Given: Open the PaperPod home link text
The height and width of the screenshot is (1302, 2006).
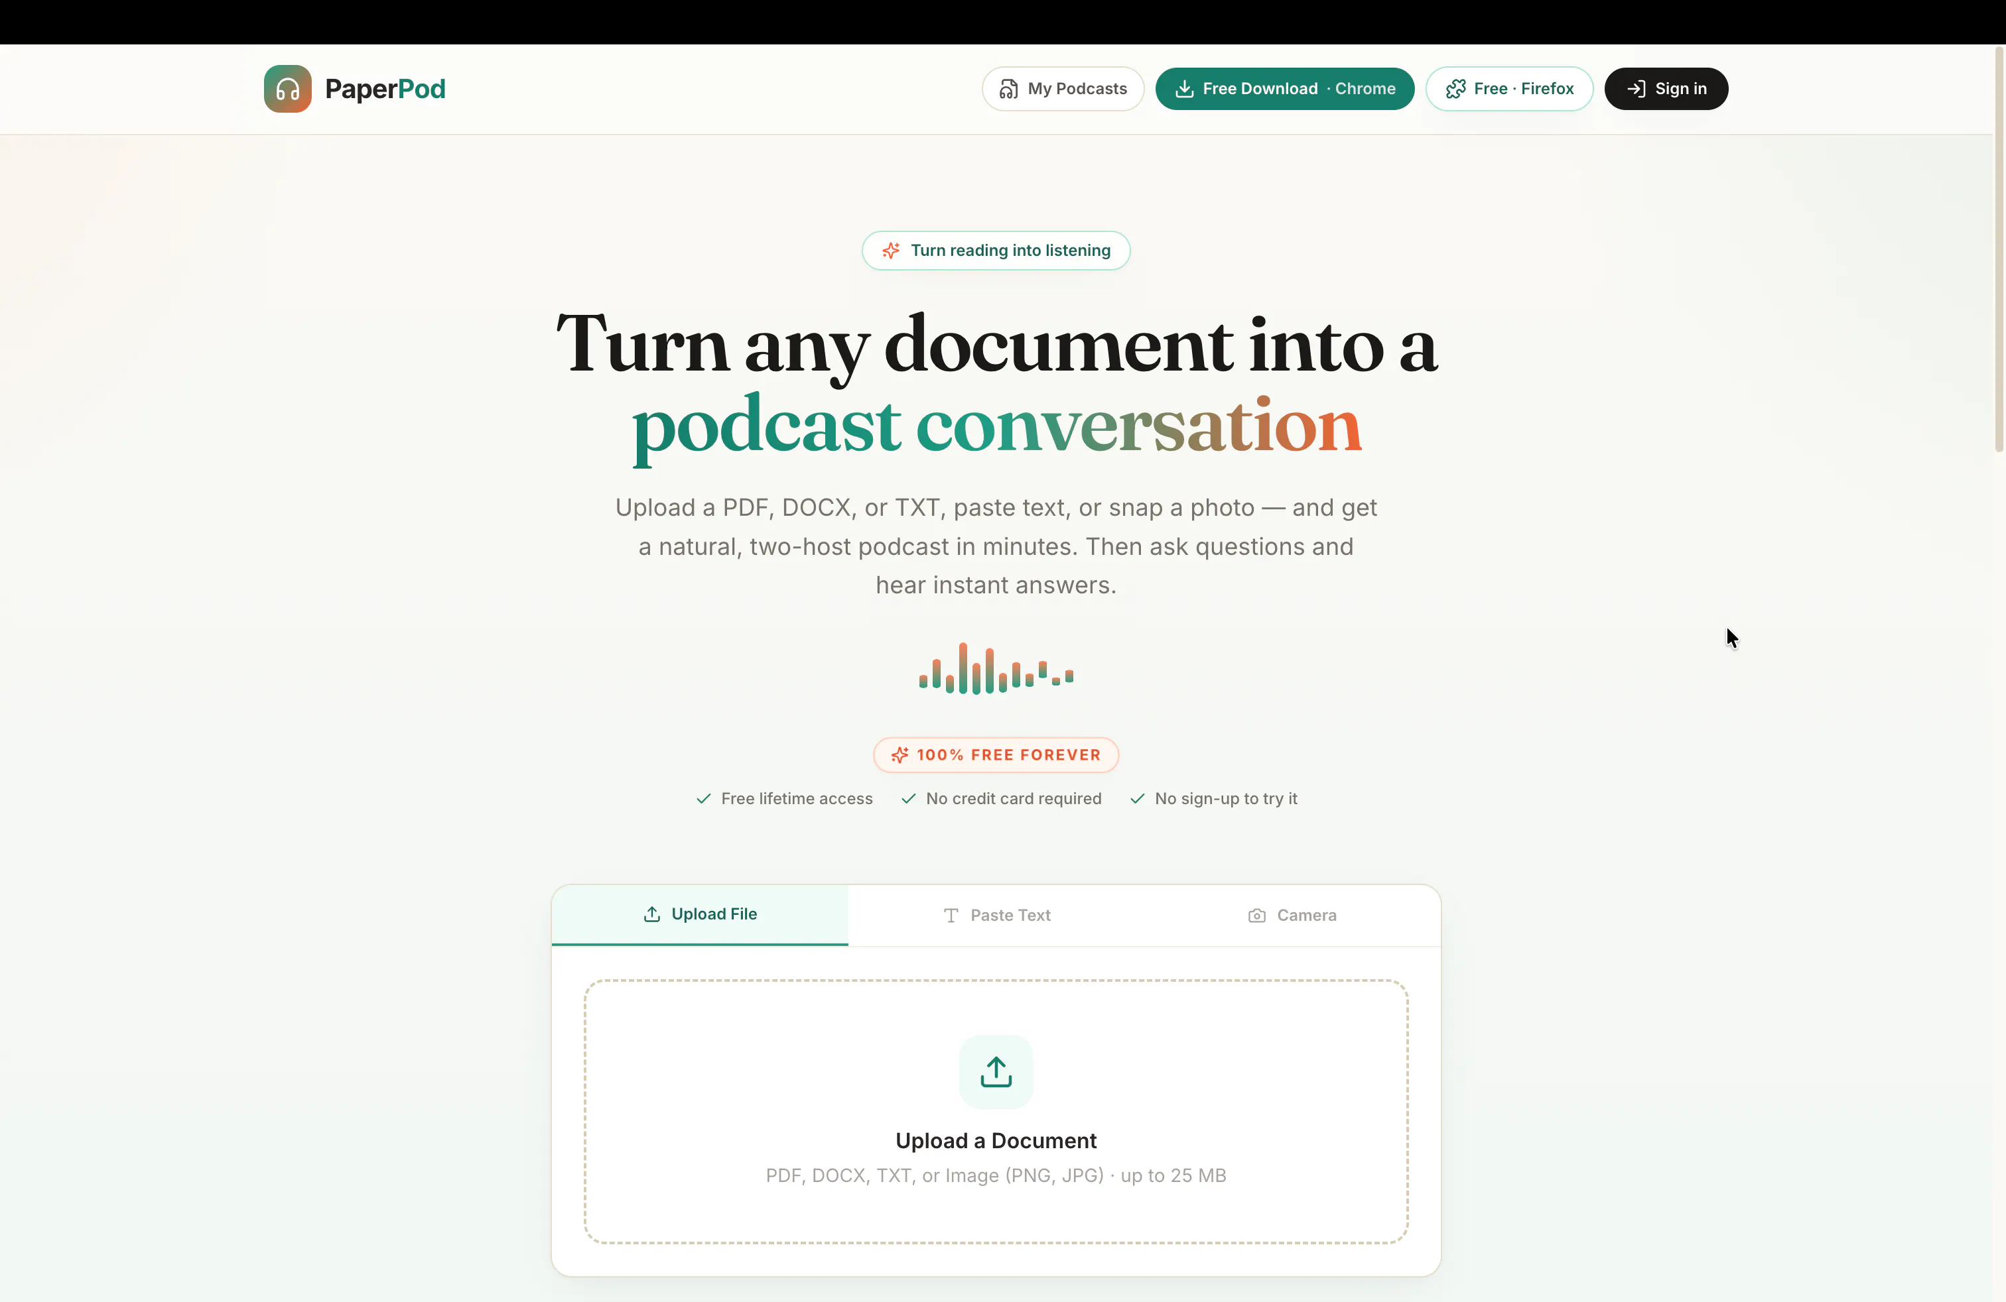Looking at the screenshot, I should (385, 88).
